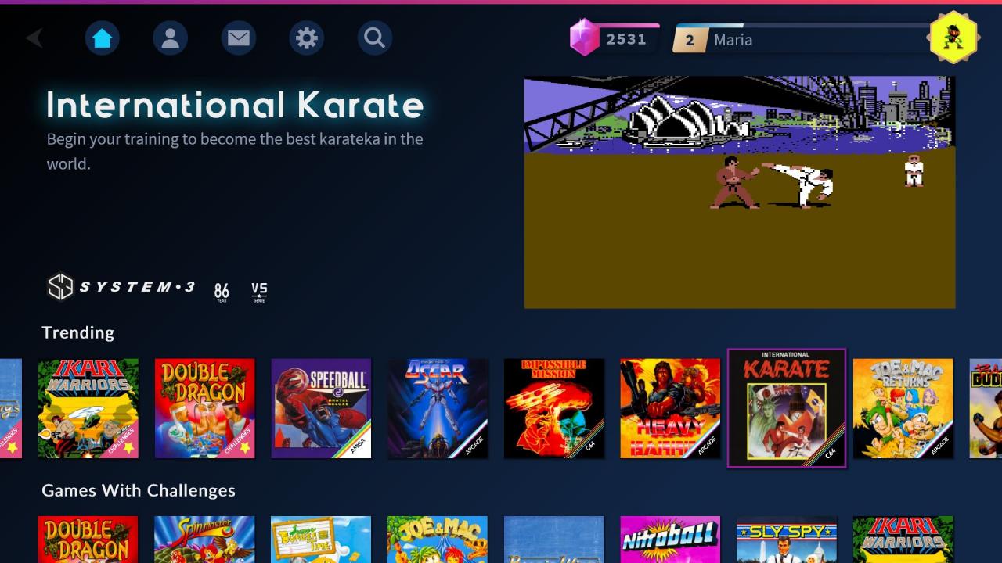Click the 86 year badge
Viewport: 1002px width, 563px height.
click(222, 292)
